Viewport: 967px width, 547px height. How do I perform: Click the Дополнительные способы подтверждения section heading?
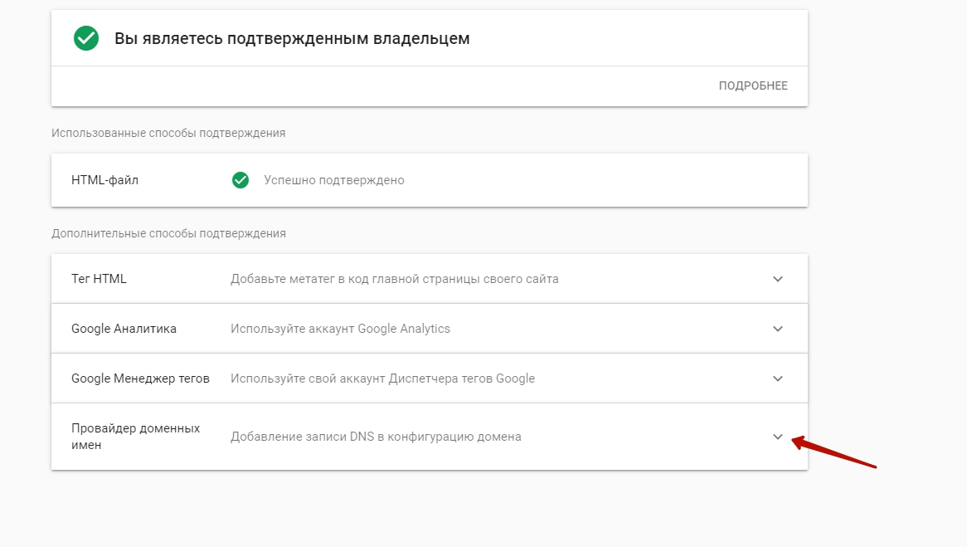168,233
